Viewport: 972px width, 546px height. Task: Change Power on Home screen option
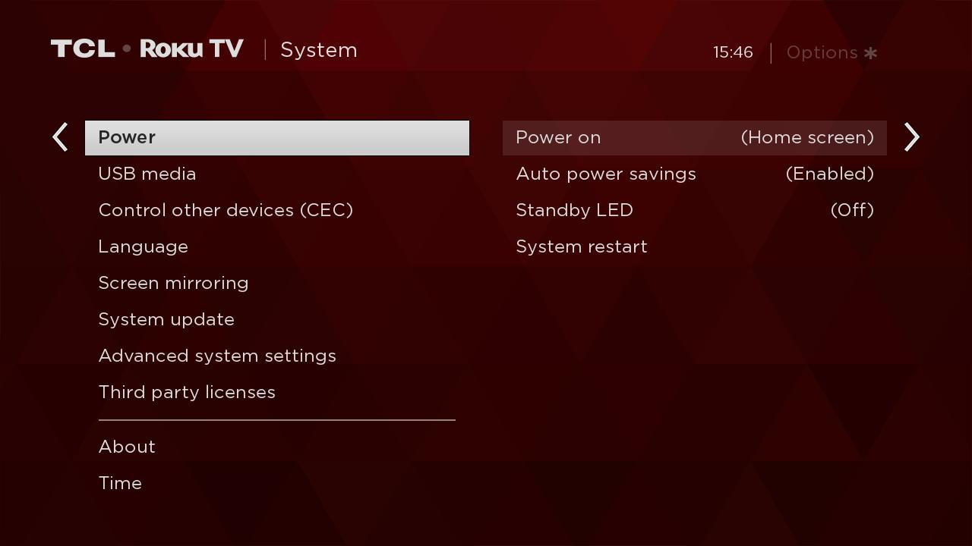click(695, 138)
